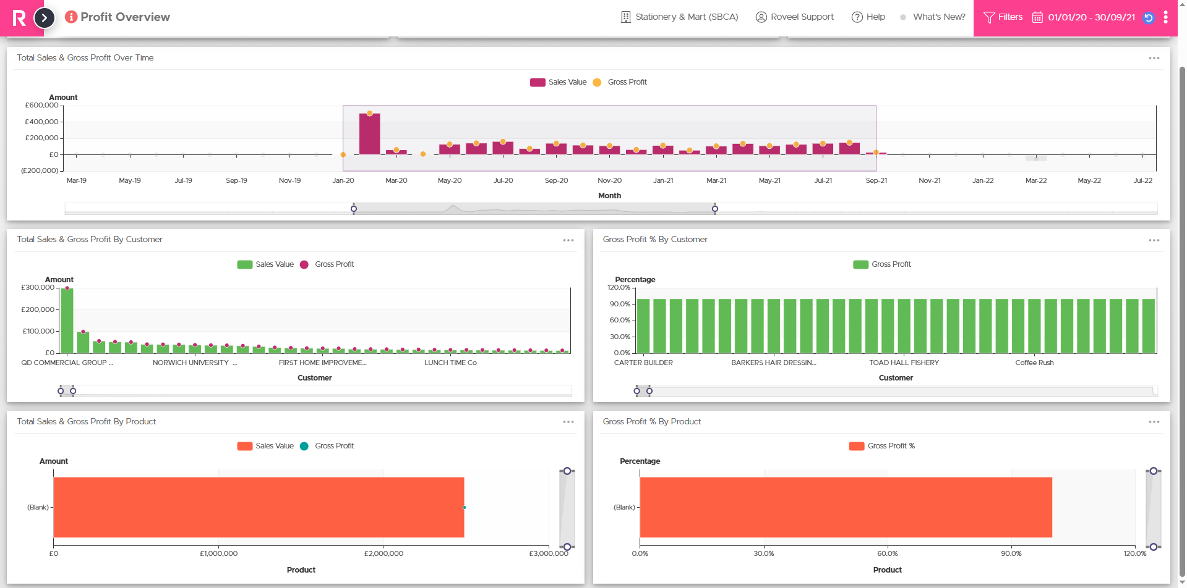1187x588 pixels.
Task: Open the Filters panel
Action: [x=1003, y=17]
